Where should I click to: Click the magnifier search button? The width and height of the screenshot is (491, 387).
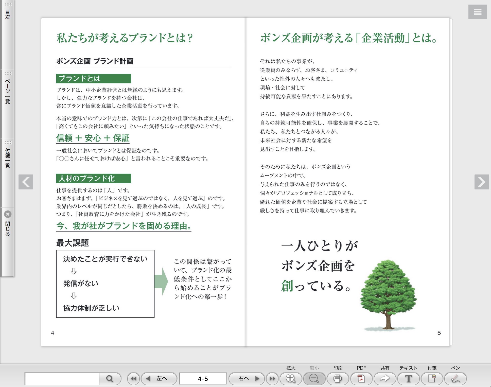point(110,379)
